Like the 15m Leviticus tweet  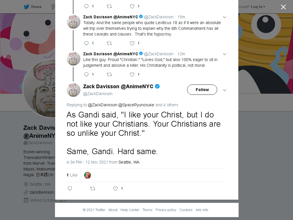[132, 43]
